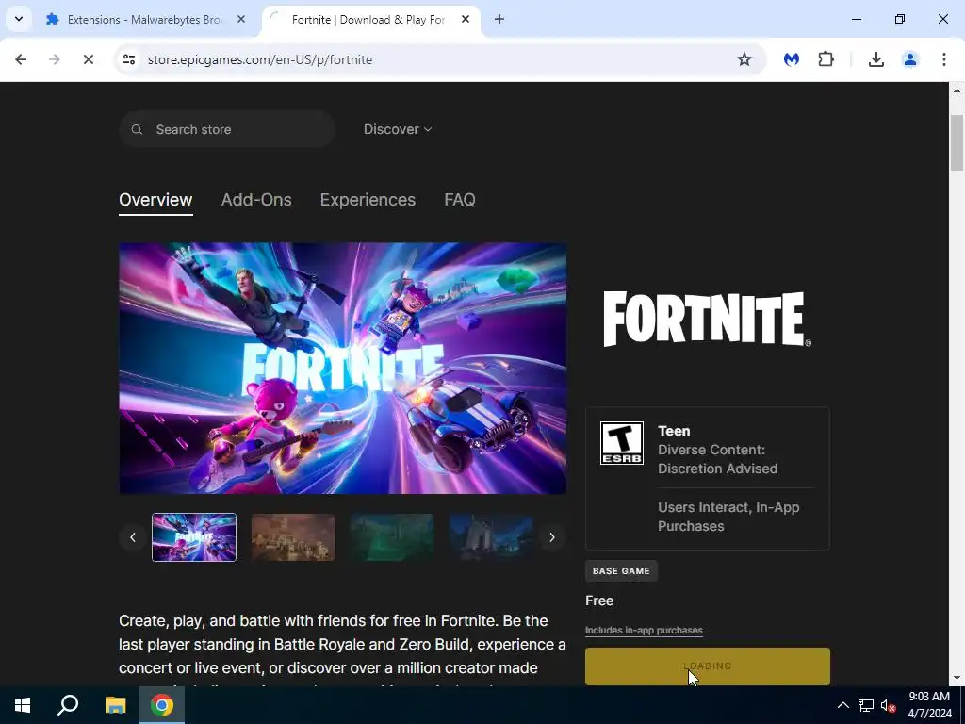Click the main Fortnite carousel image
Screen dimensions: 965x724
(343, 369)
